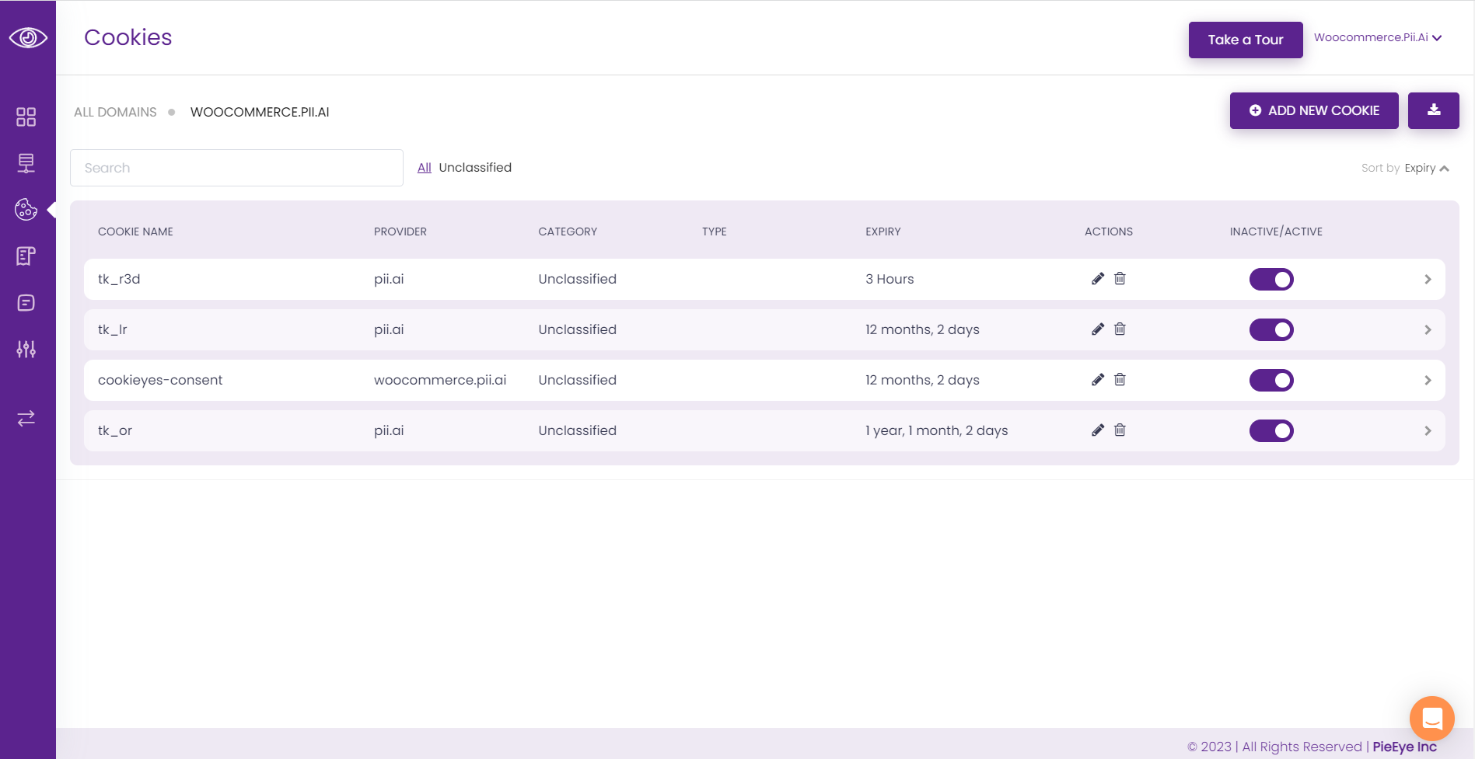The width and height of the screenshot is (1475, 759).
Task: Select the All filter tab
Action: pyautogui.click(x=424, y=168)
